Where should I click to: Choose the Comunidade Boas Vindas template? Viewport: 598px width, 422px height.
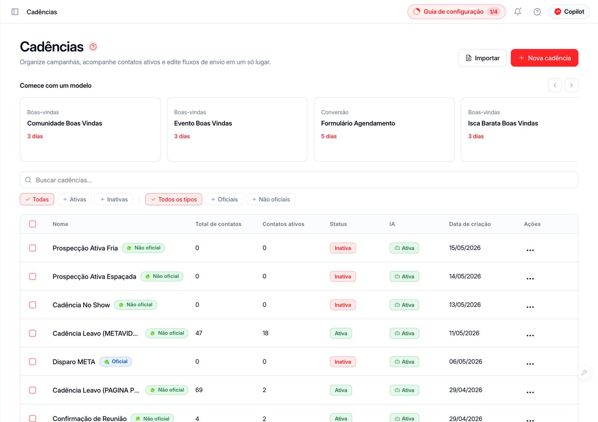[x=91, y=130]
